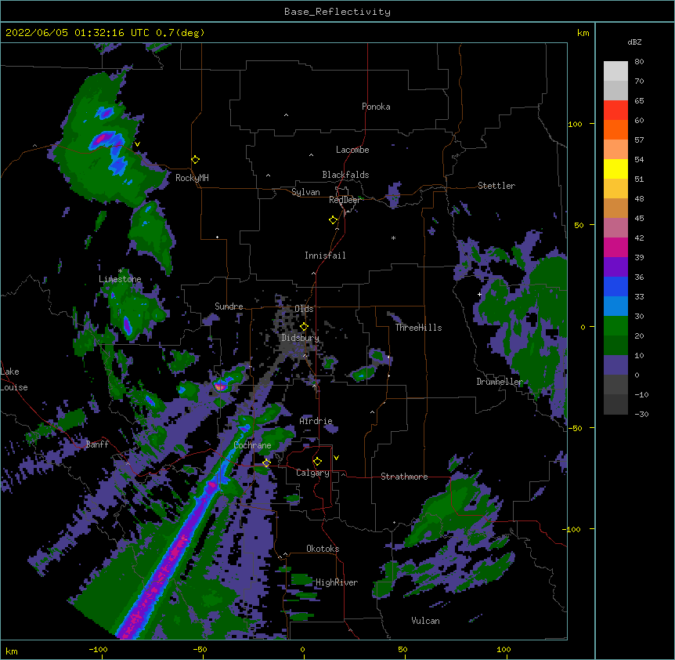Viewport: 675px width, 660px height.
Task: Click the Drumheller city label
Action: click(500, 382)
